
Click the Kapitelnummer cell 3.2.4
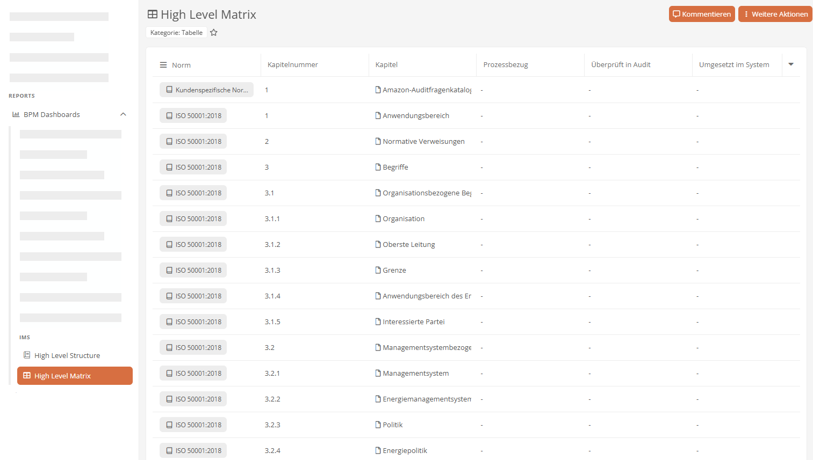tap(272, 450)
